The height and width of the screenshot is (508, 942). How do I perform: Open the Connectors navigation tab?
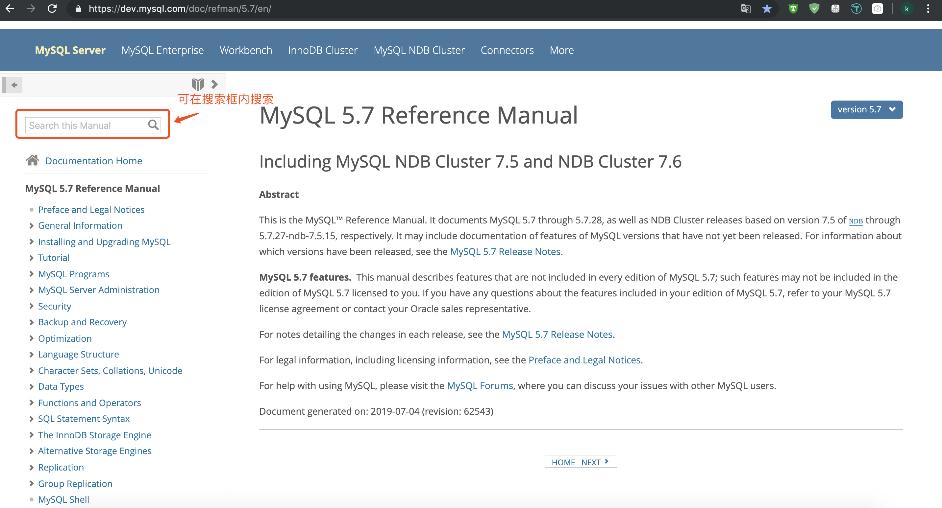507,50
